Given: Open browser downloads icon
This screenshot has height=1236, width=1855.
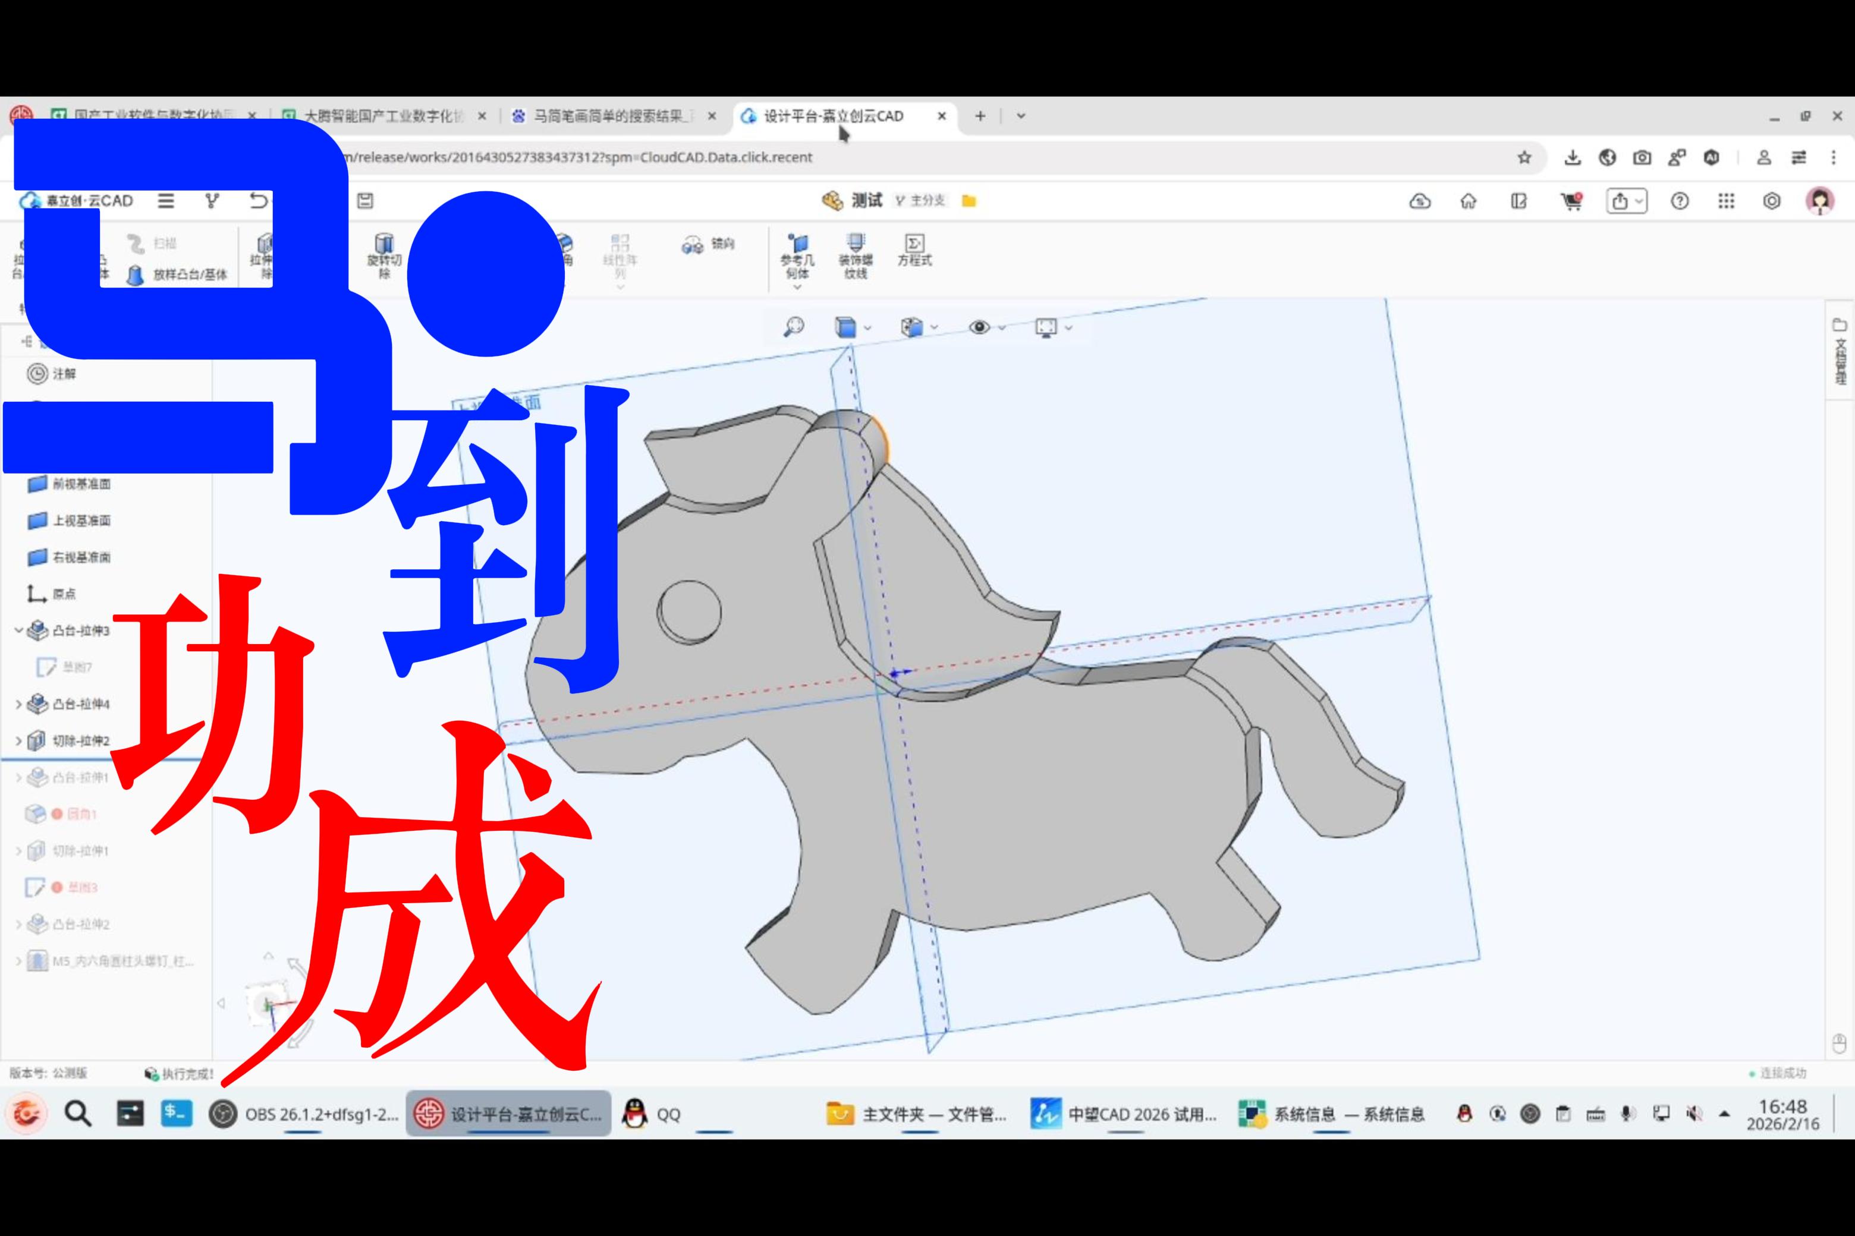Looking at the screenshot, I should point(1573,157).
